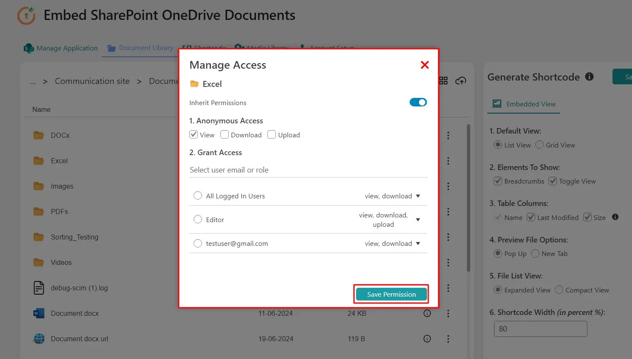This screenshot has width=632, height=359.
Task: Click the Images folder icon
Action: [x=39, y=186]
